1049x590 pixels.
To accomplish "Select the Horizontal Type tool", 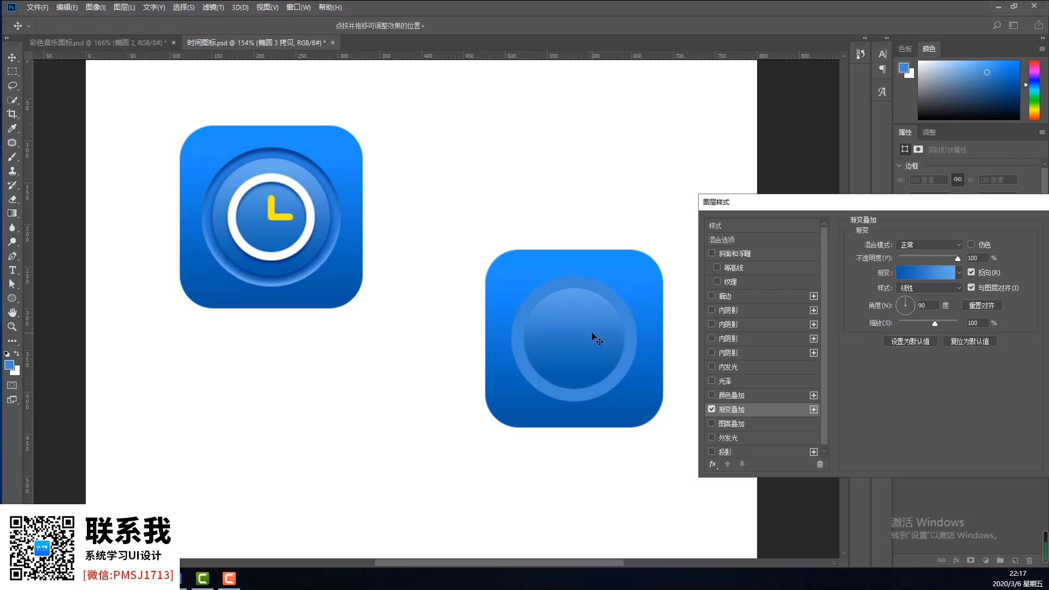I will [12, 270].
